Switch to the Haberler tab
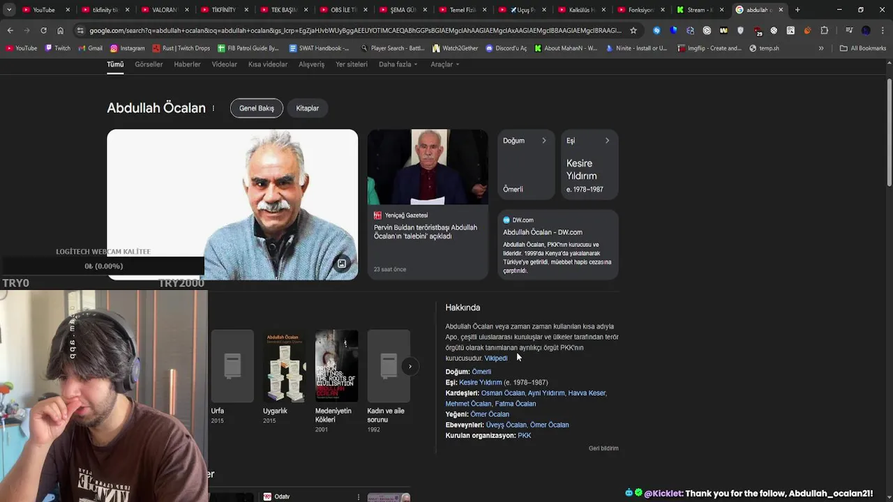 click(x=187, y=64)
